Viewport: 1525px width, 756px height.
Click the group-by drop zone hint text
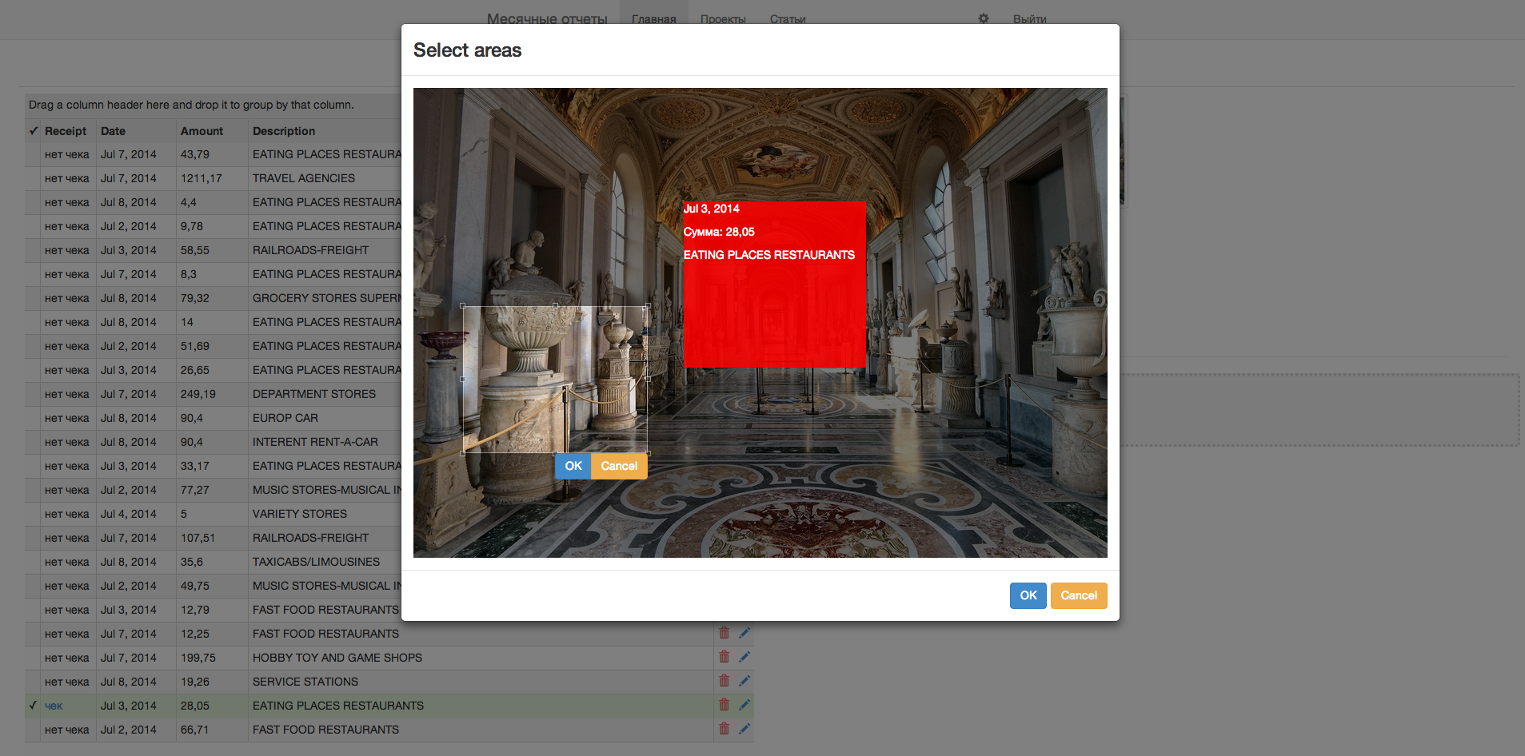[x=191, y=105]
